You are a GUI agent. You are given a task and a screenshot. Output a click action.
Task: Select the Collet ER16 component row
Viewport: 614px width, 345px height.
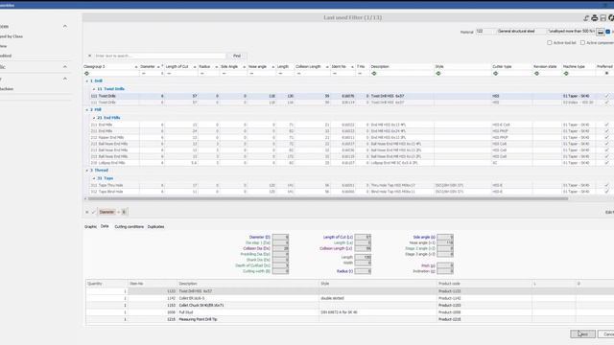[x=349, y=298]
